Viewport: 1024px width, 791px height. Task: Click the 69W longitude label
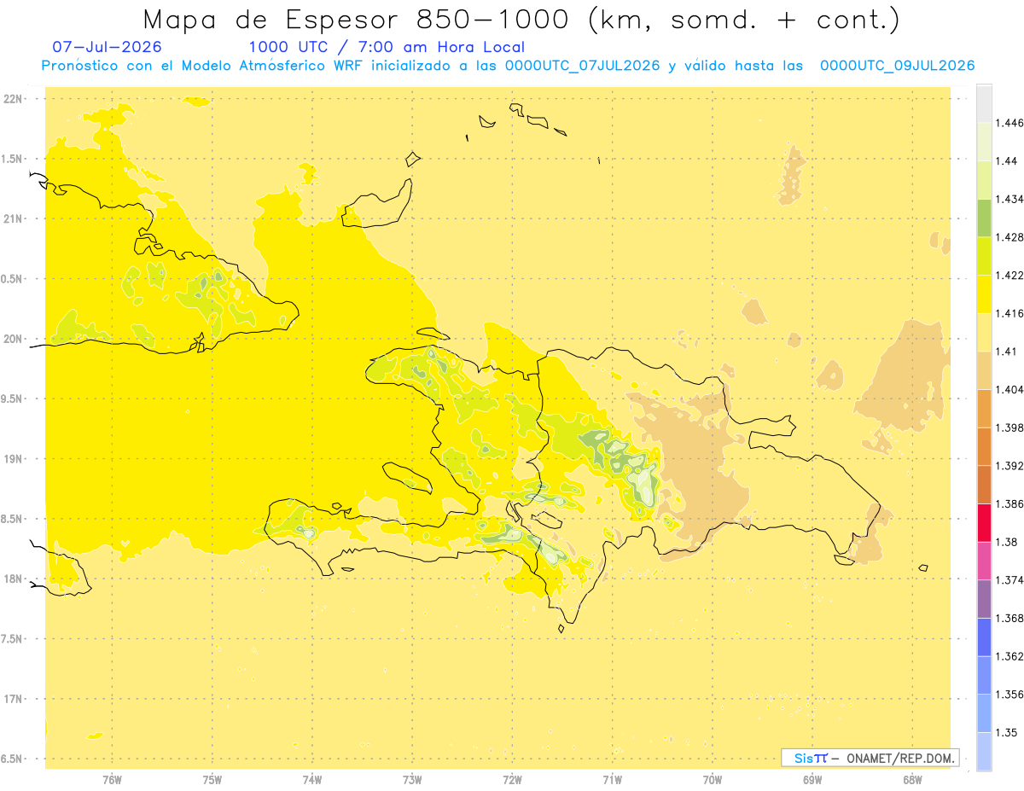812,780
